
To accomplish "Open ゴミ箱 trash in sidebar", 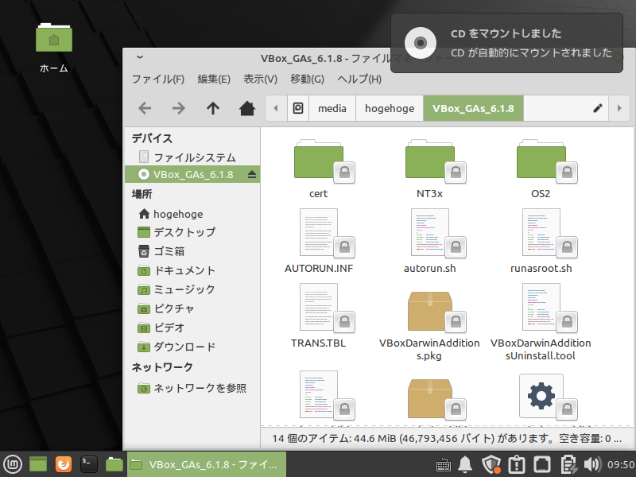I will click(192, 251).
